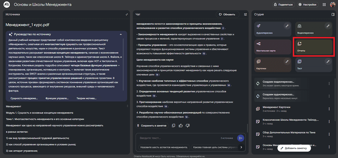Open citation 2 after Закономерности менеджмента

pyautogui.click(x=222, y=39)
